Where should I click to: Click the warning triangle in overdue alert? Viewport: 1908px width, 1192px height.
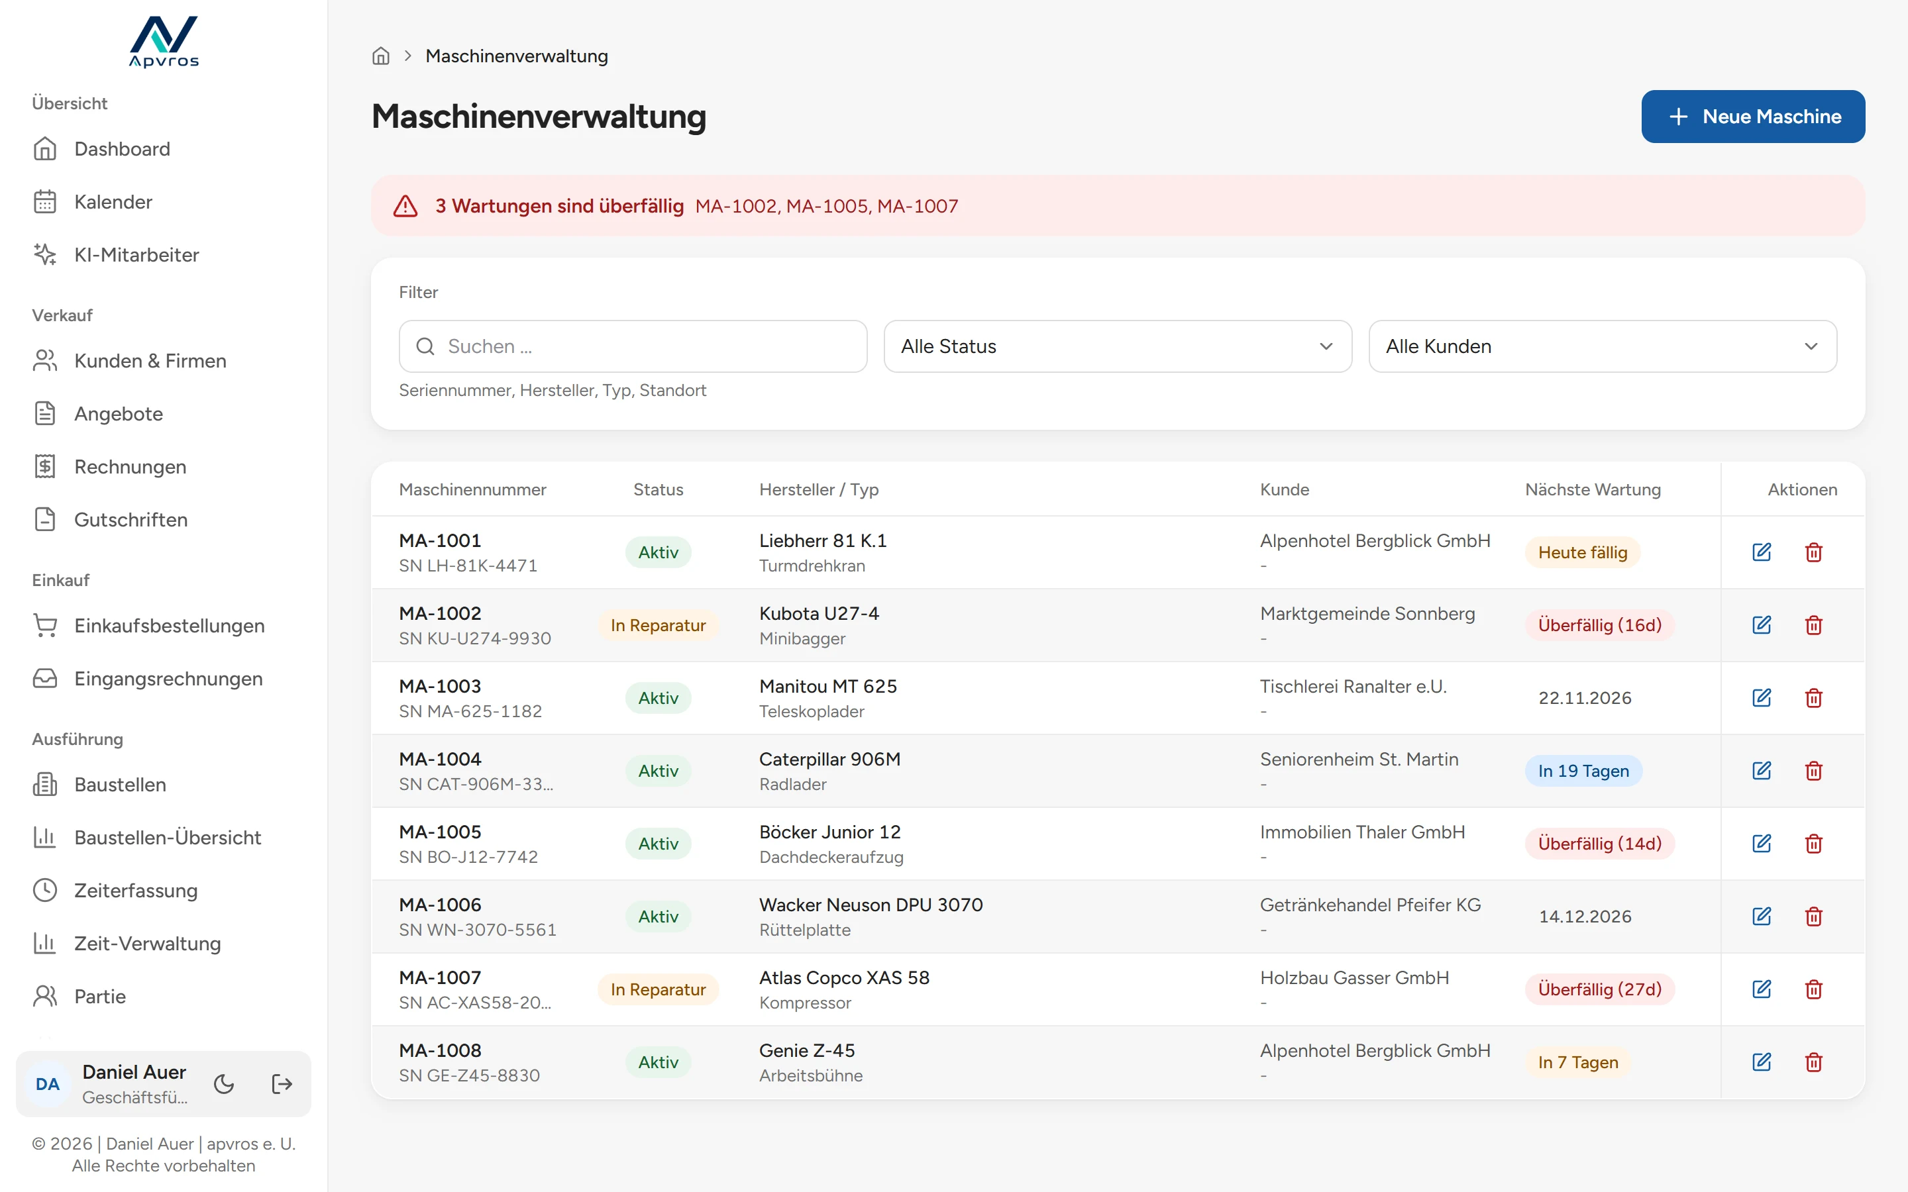(405, 206)
